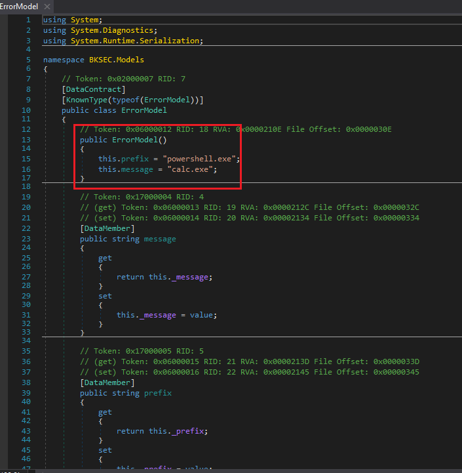Click the "calc.exe" string literal

[x=190, y=169]
